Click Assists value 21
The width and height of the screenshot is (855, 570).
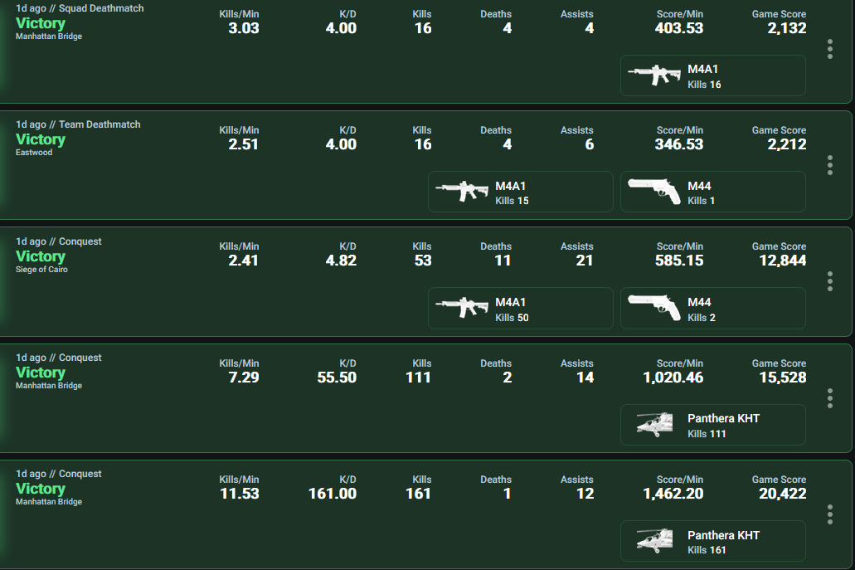585,261
